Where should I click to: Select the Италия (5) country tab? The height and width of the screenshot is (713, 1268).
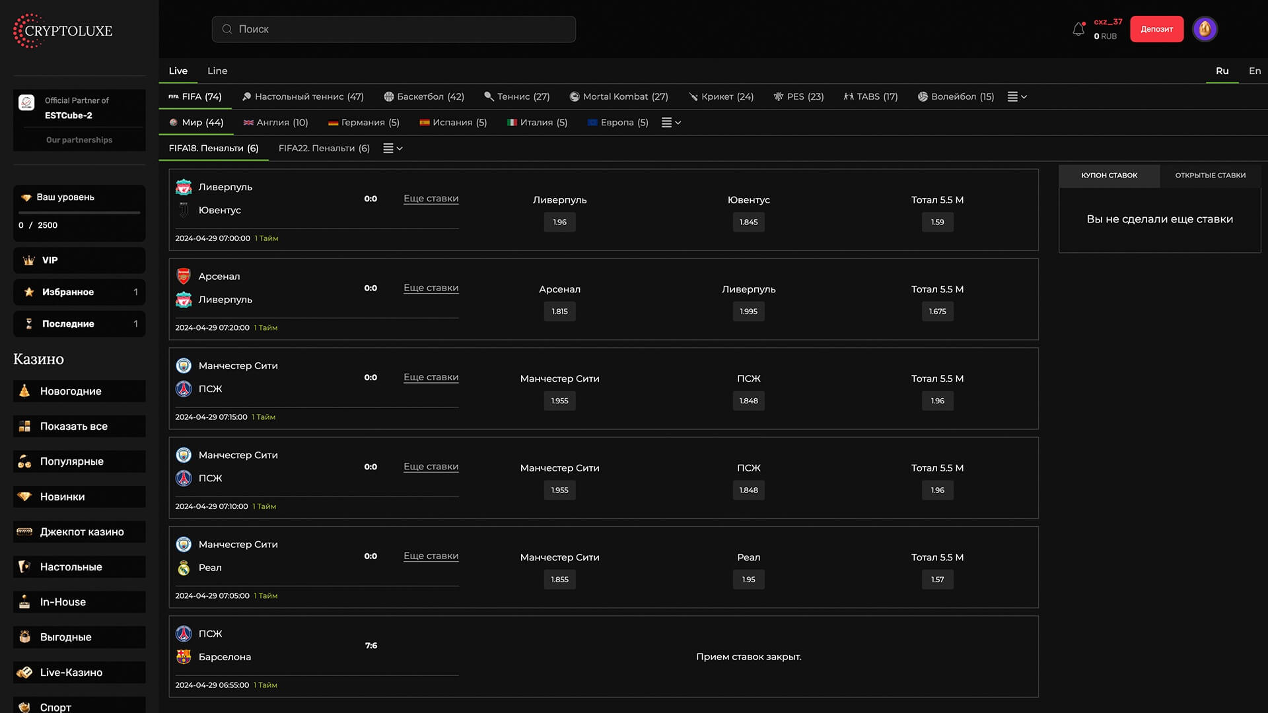coord(538,122)
